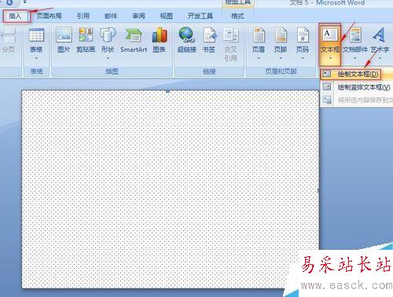This screenshot has width=393, height=297.
Task: Click the 表格 table grid icon
Action: click(x=36, y=35)
